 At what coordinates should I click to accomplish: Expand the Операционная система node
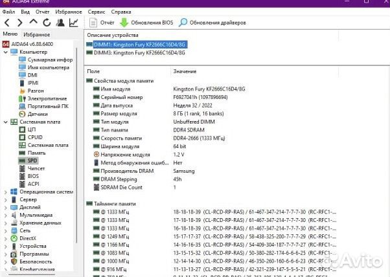point(5,192)
